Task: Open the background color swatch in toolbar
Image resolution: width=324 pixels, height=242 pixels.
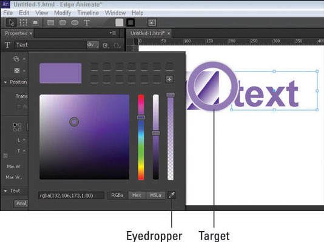Action: pyautogui.click(x=120, y=22)
